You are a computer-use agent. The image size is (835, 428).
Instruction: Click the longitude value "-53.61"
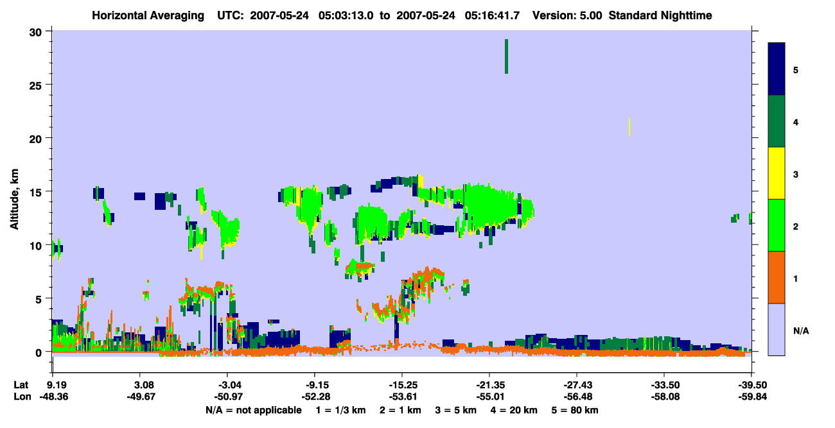pyautogui.click(x=403, y=397)
